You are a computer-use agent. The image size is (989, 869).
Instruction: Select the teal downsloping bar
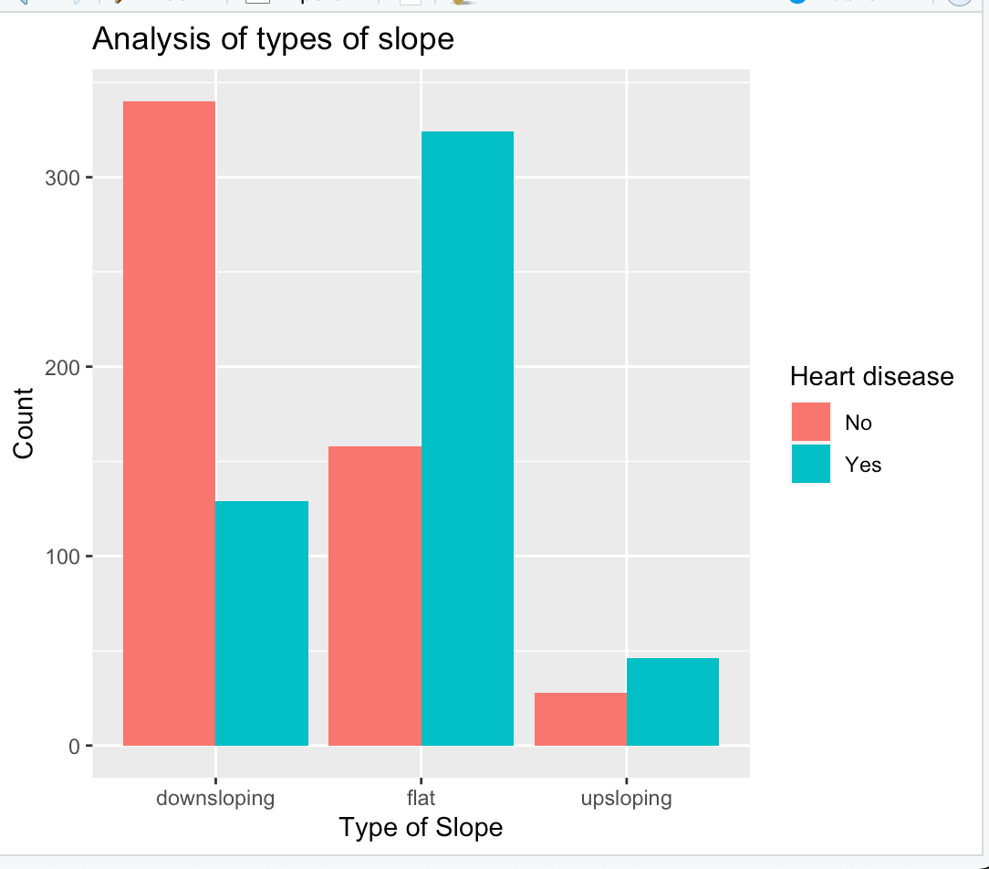[x=262, y=623]
